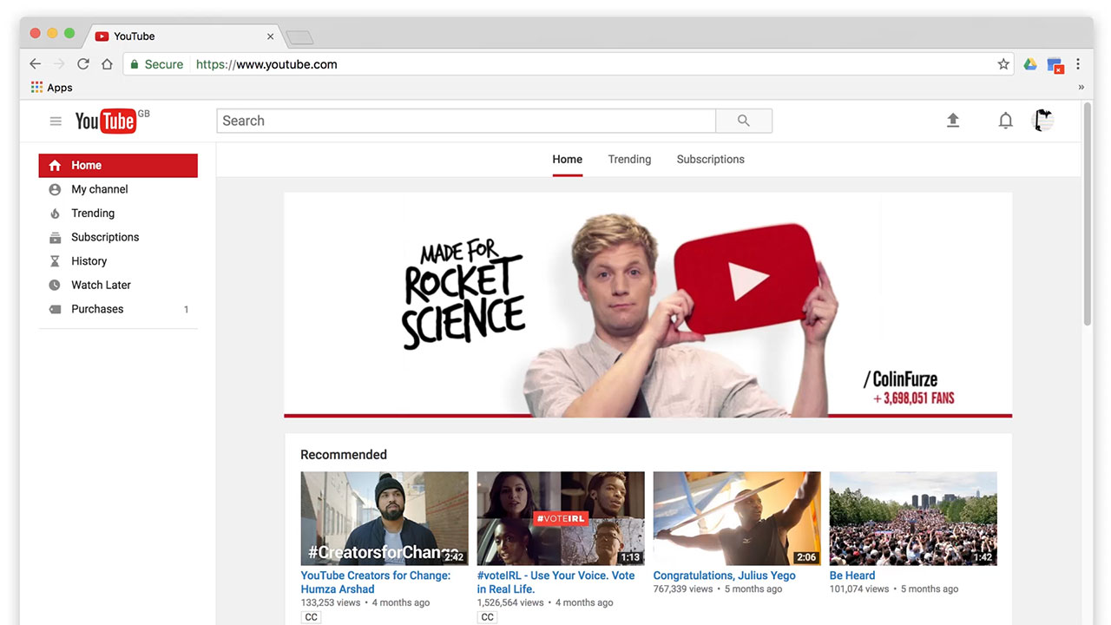Click the '133,253 views' text
1111x625 pixels.
pyautogui.click(x=331, y=602)
